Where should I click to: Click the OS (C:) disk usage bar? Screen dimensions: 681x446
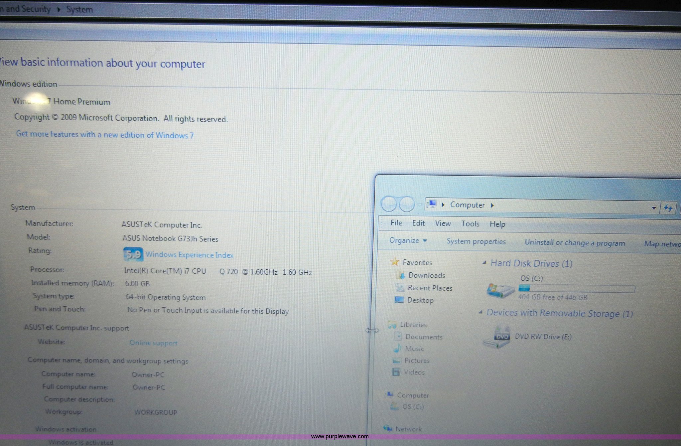[577, 288]
